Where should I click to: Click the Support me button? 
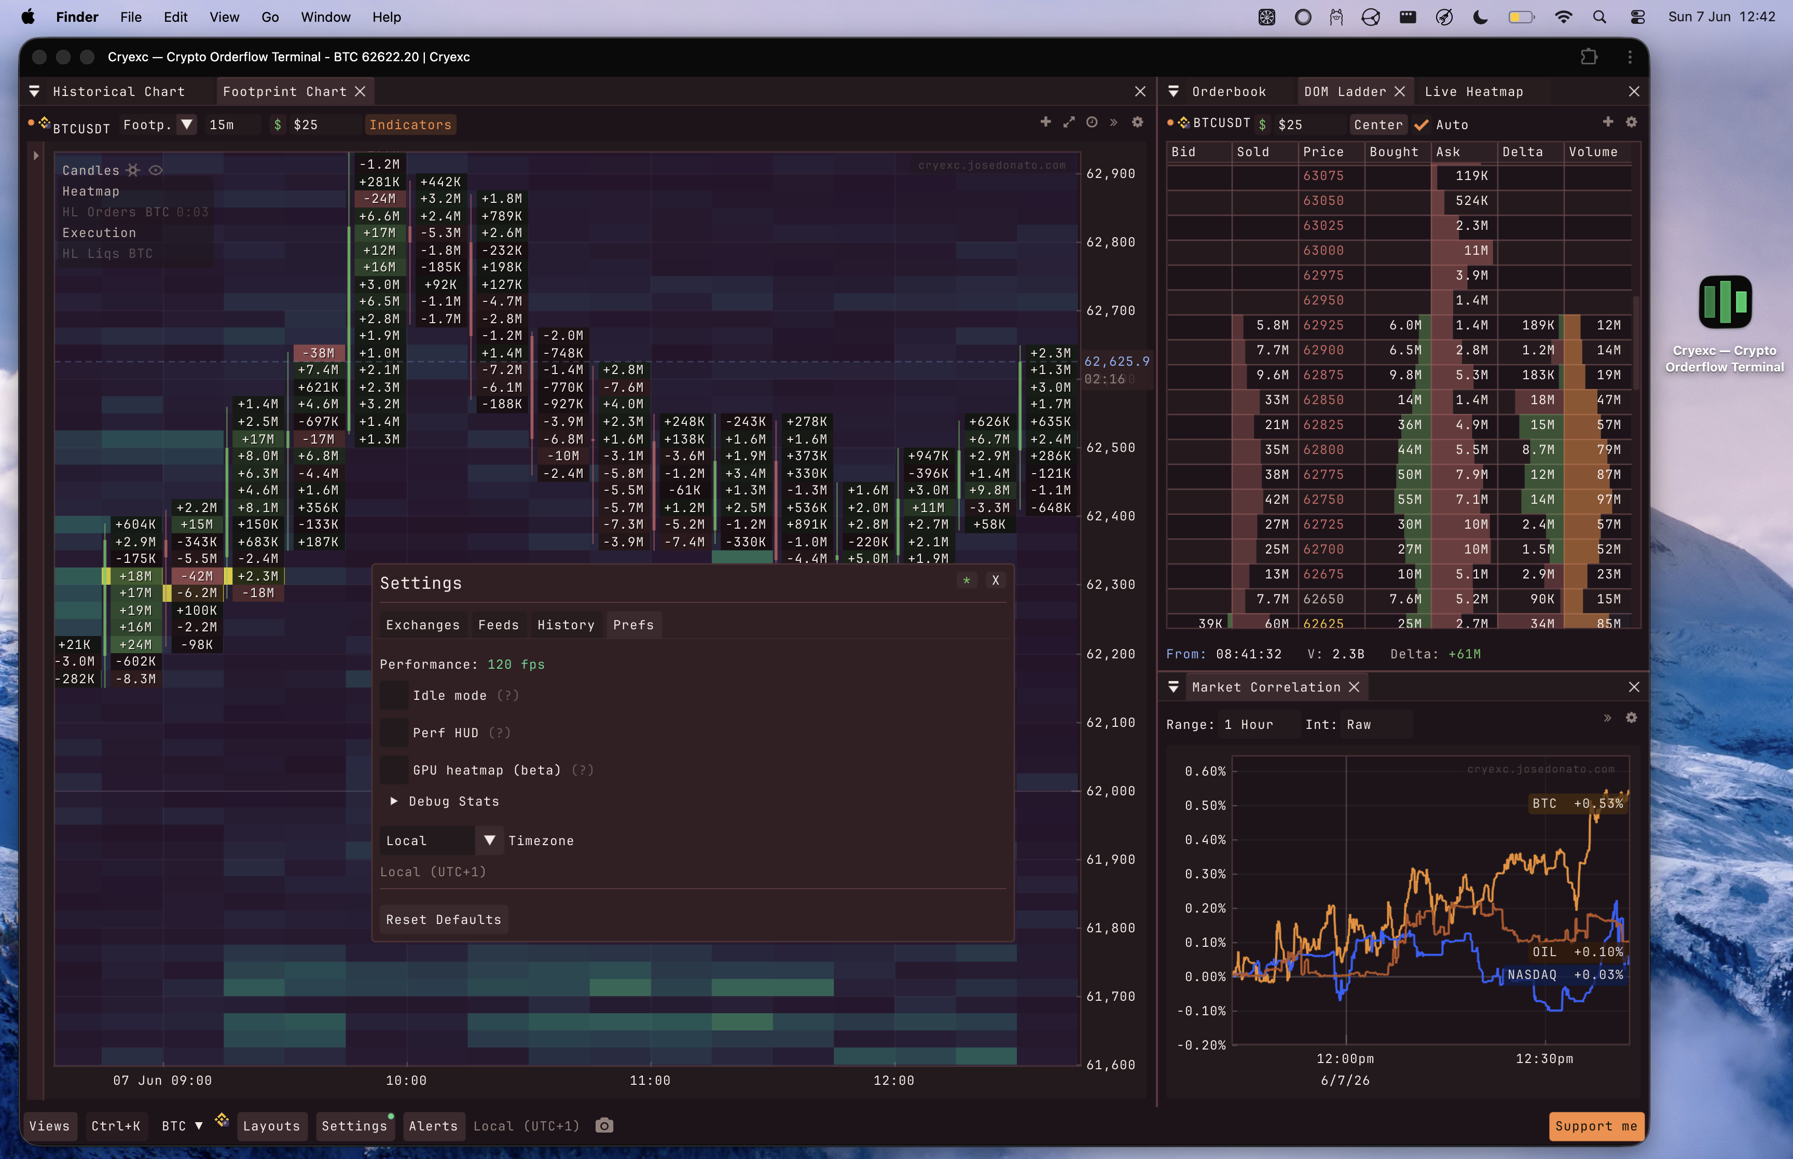pos(1596,1126)
